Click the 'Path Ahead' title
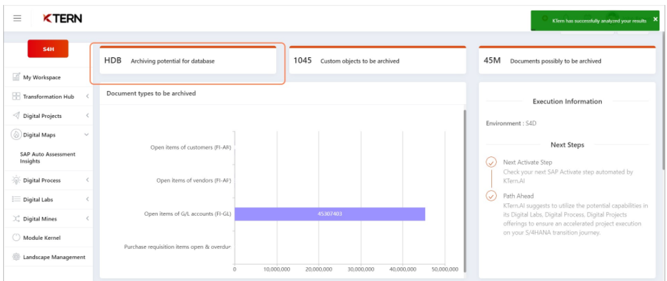This screenshot has height=281, width=667. point(518,196)
